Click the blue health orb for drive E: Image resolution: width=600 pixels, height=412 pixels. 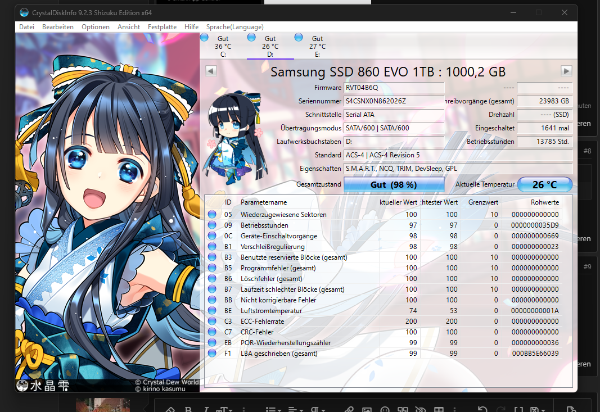click(299, 38)
